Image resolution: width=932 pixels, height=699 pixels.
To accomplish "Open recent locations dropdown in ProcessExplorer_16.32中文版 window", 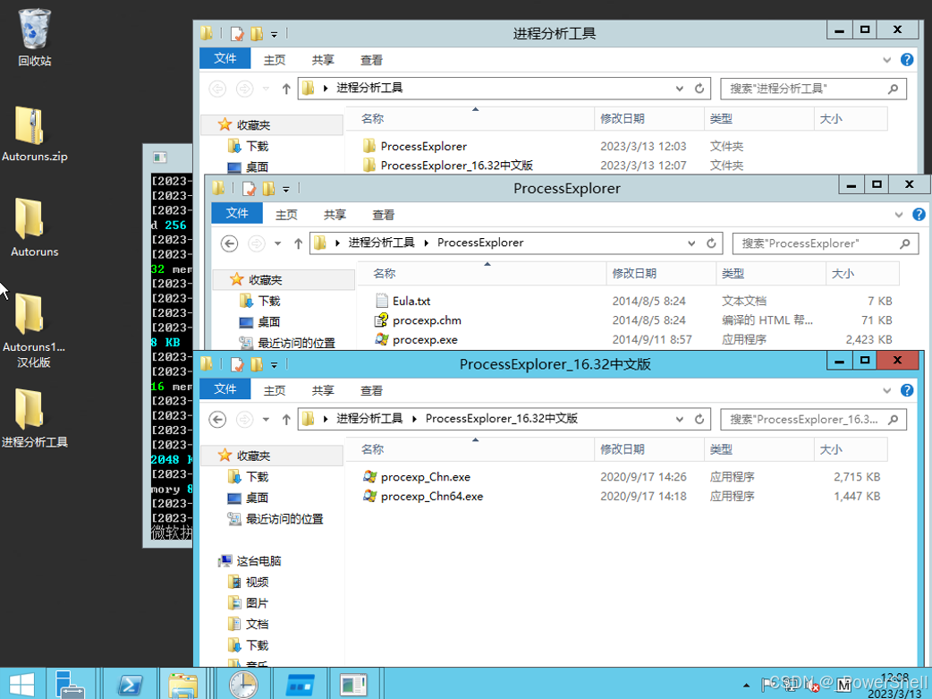I will [266, 420].
